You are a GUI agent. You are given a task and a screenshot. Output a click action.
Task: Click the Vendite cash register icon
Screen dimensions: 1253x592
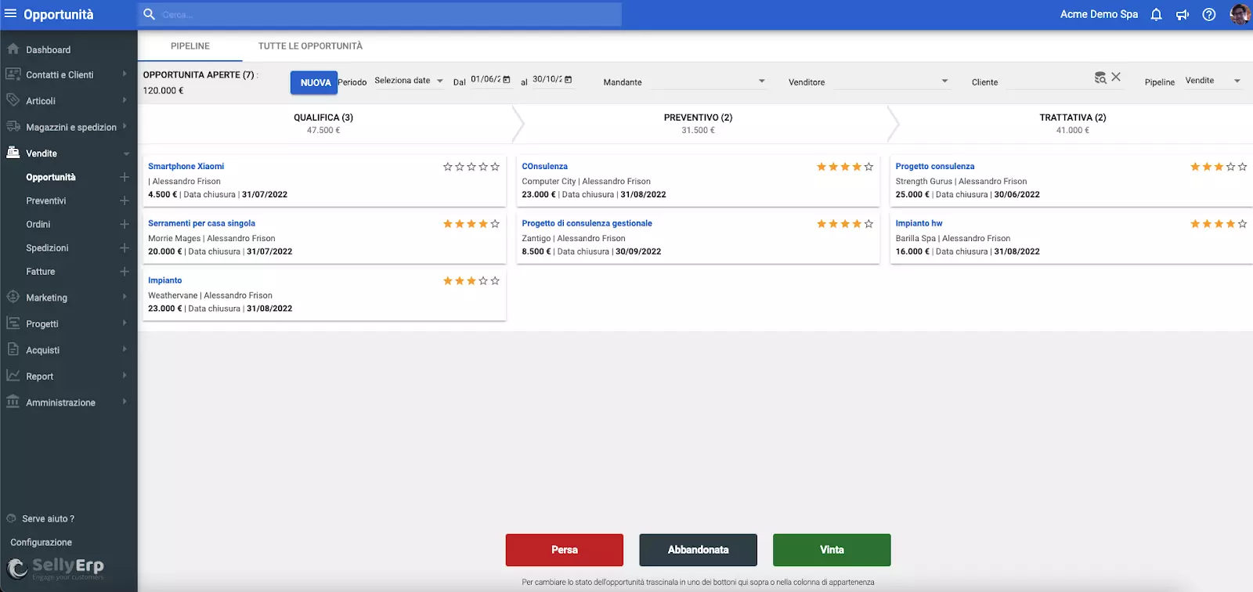(13, 153)
